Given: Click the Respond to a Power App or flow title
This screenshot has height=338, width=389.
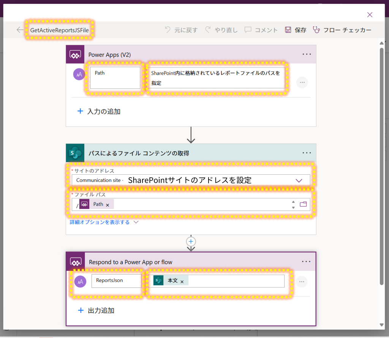Looking at the screenshot, I should (x=131, y=262).
